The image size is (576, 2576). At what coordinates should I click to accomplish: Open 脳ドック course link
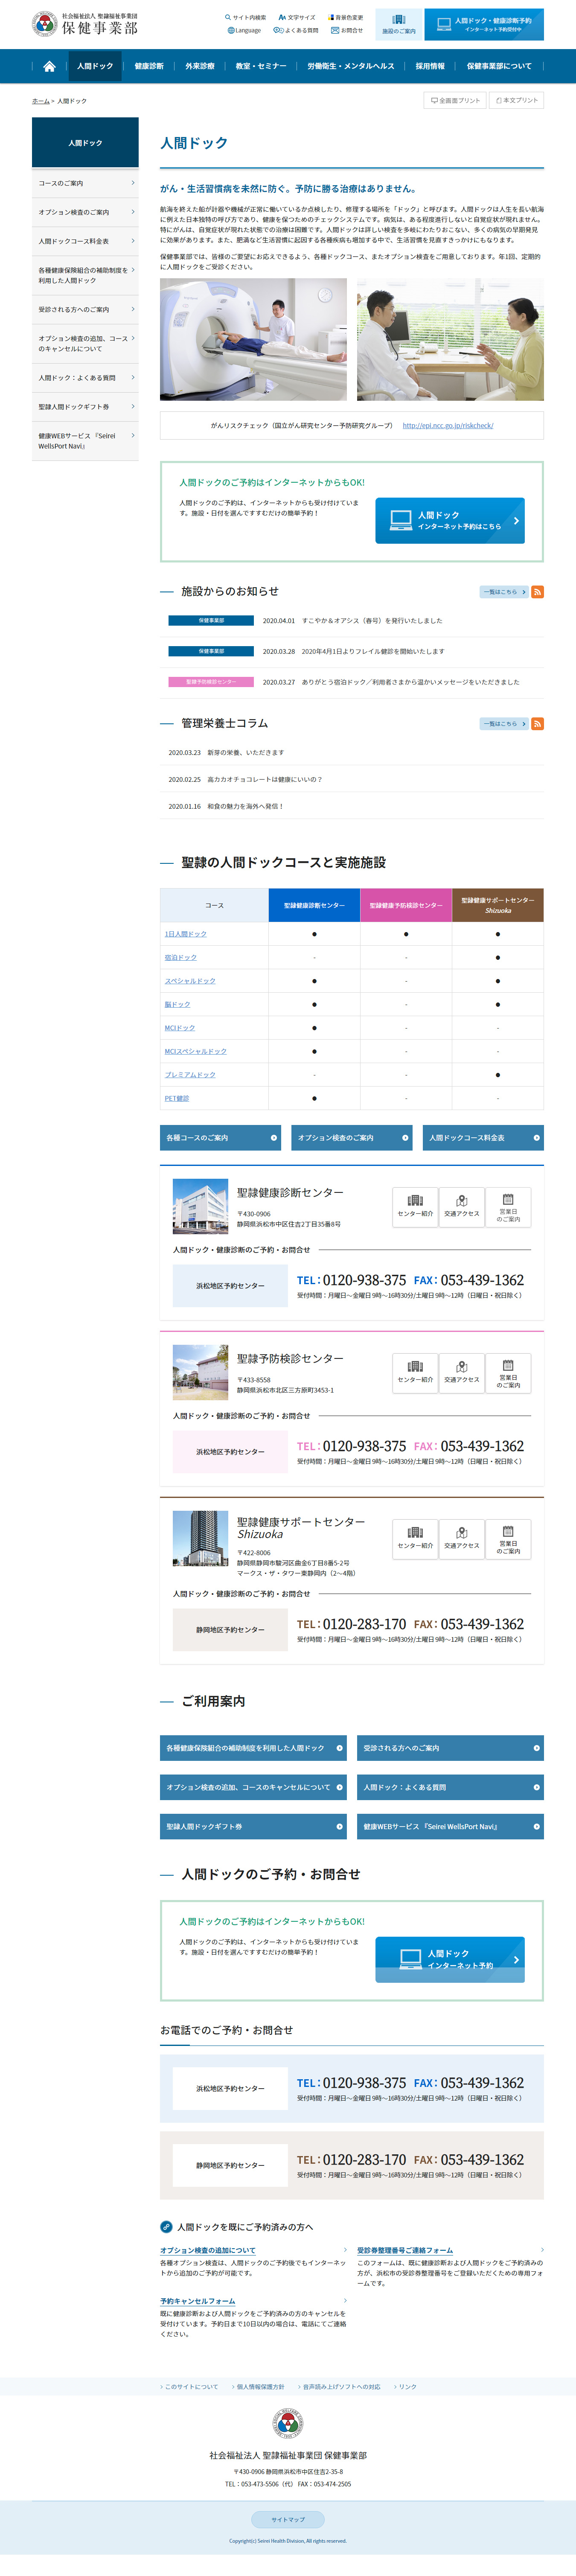[177, 1005]
